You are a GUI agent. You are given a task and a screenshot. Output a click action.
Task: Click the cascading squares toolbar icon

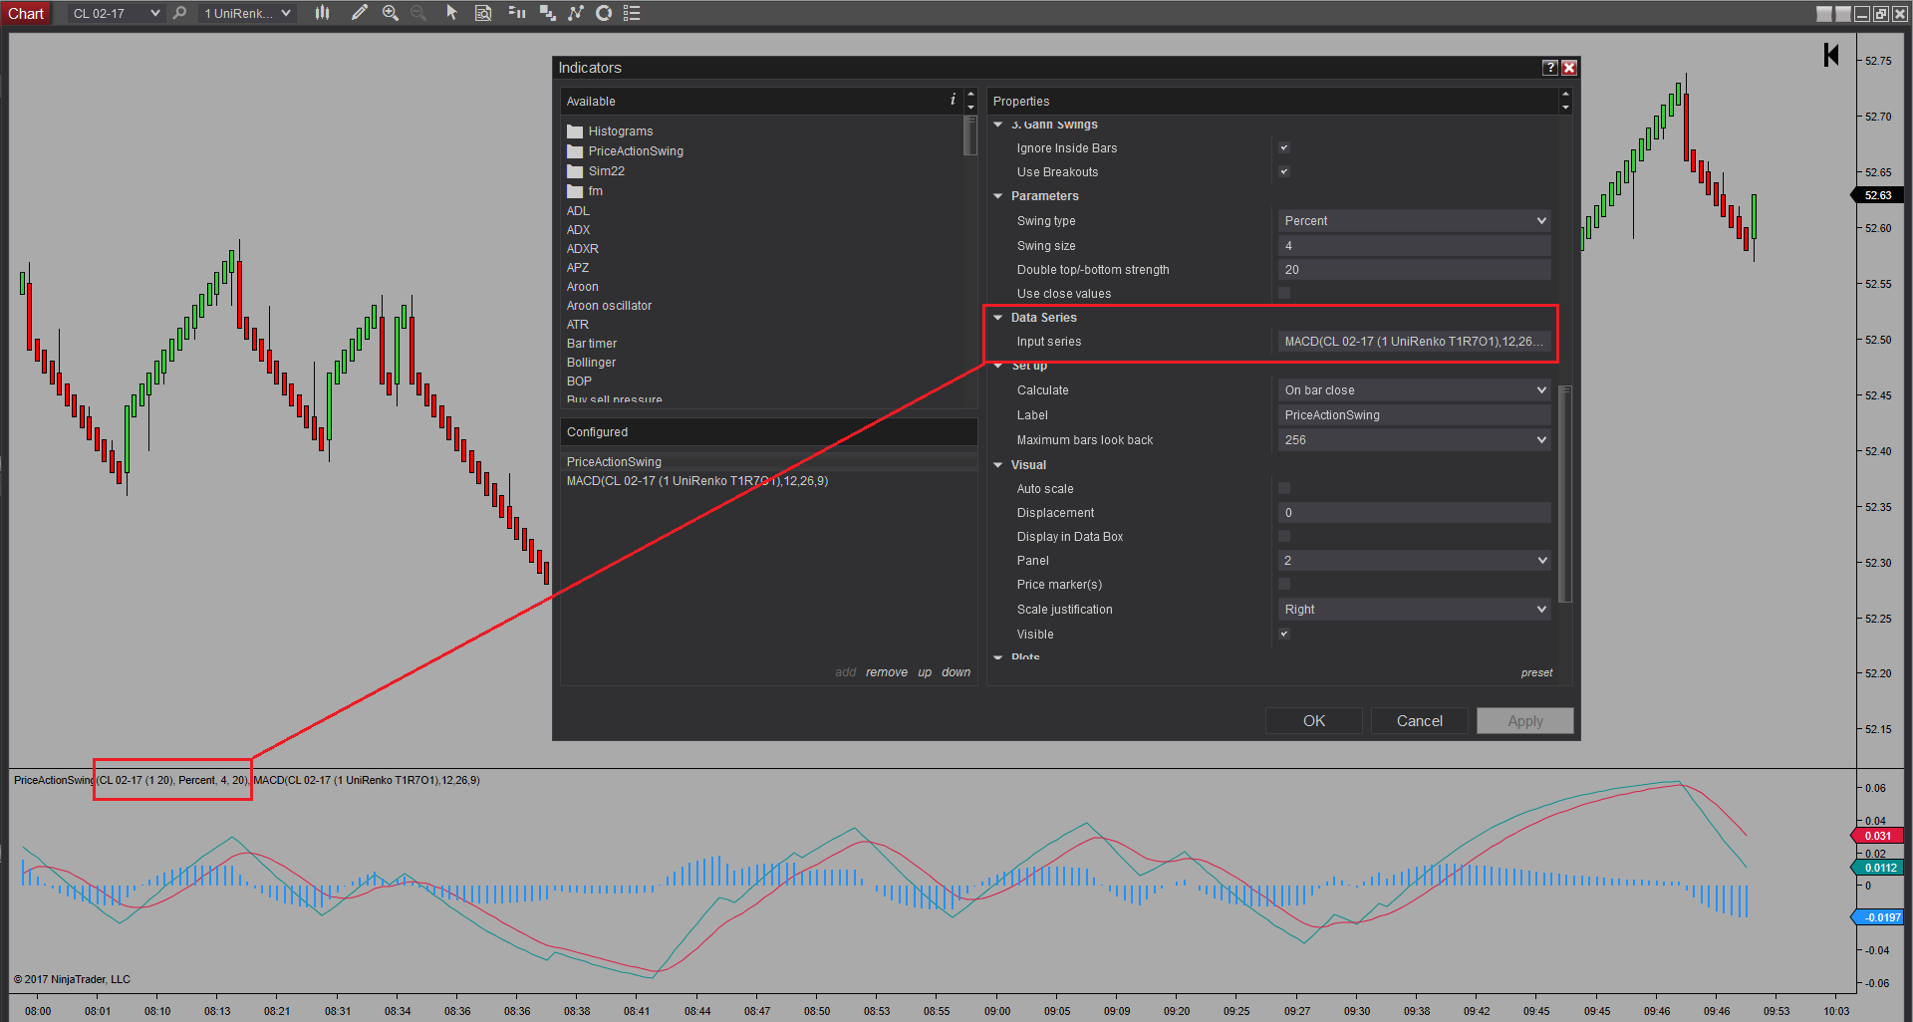[547, 13]
